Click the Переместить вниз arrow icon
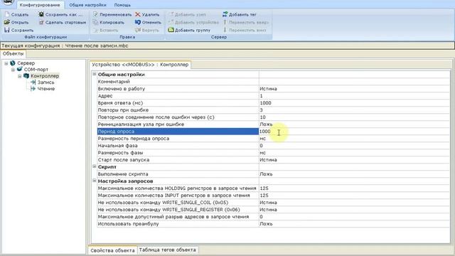Screen dimensions: 455x256 pyautogui.click(x=225, y=30)
